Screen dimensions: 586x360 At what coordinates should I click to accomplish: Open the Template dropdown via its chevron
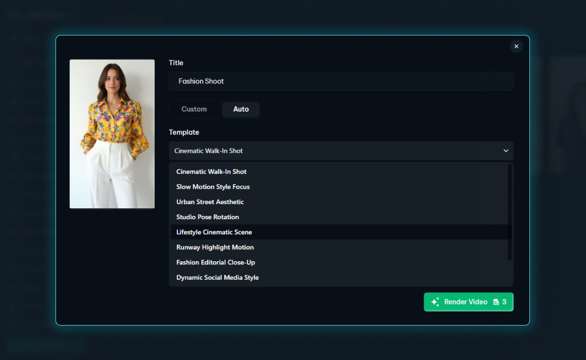506,151
